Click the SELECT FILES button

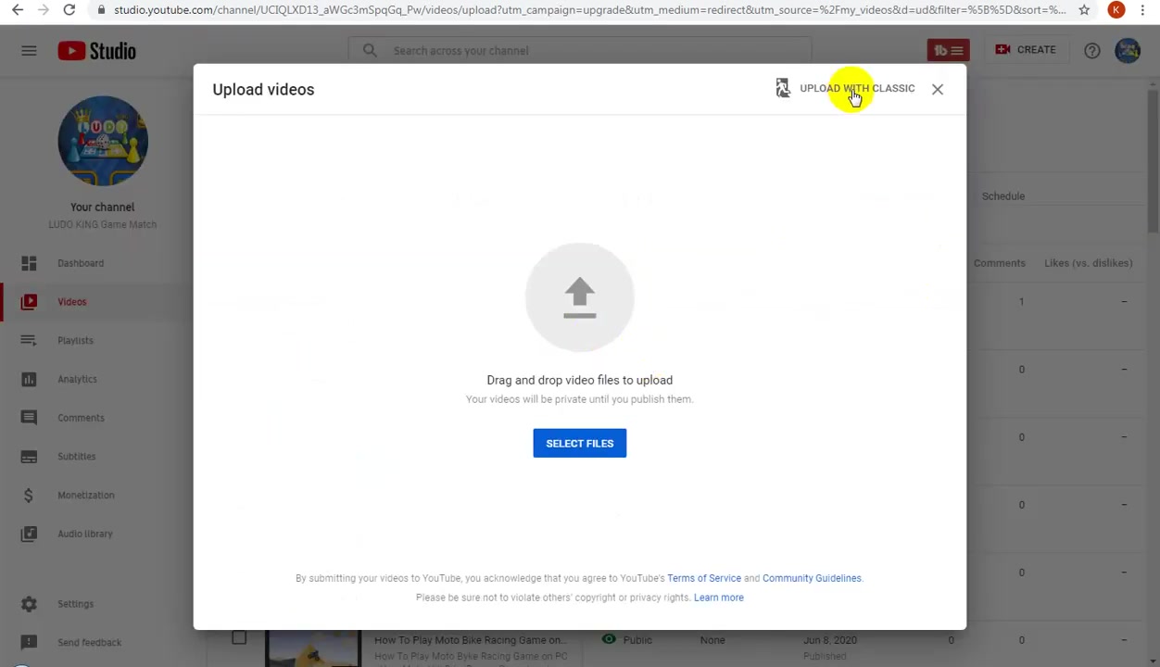[580, 443]
